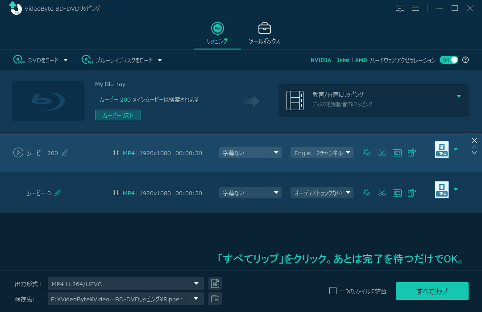Image resolution: width=482 pixels, height=312 pixels.
Task: Open the ムービーリスト button
Action: pos(118,115)
